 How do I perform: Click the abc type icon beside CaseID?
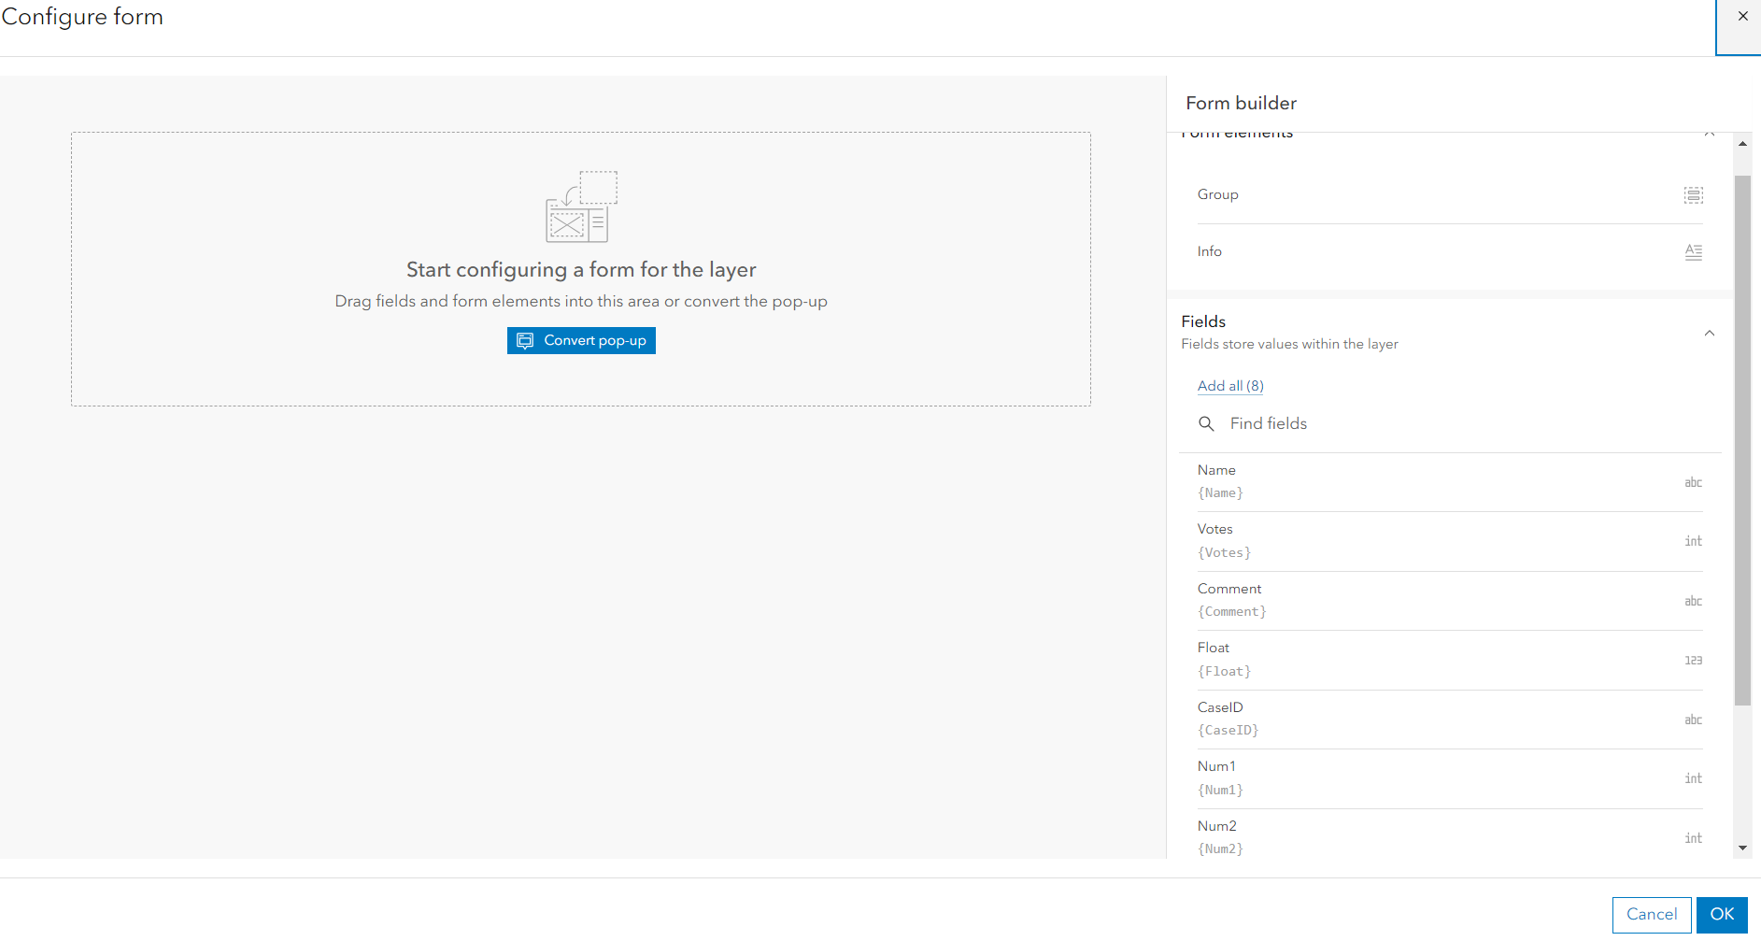coord(1693,720)
